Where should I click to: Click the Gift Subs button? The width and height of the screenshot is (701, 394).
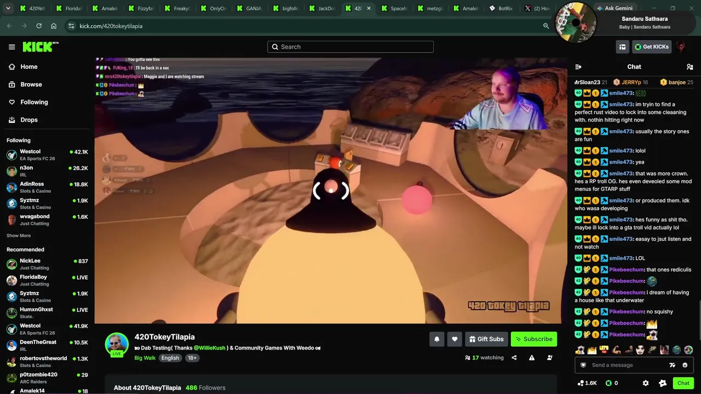486,339
